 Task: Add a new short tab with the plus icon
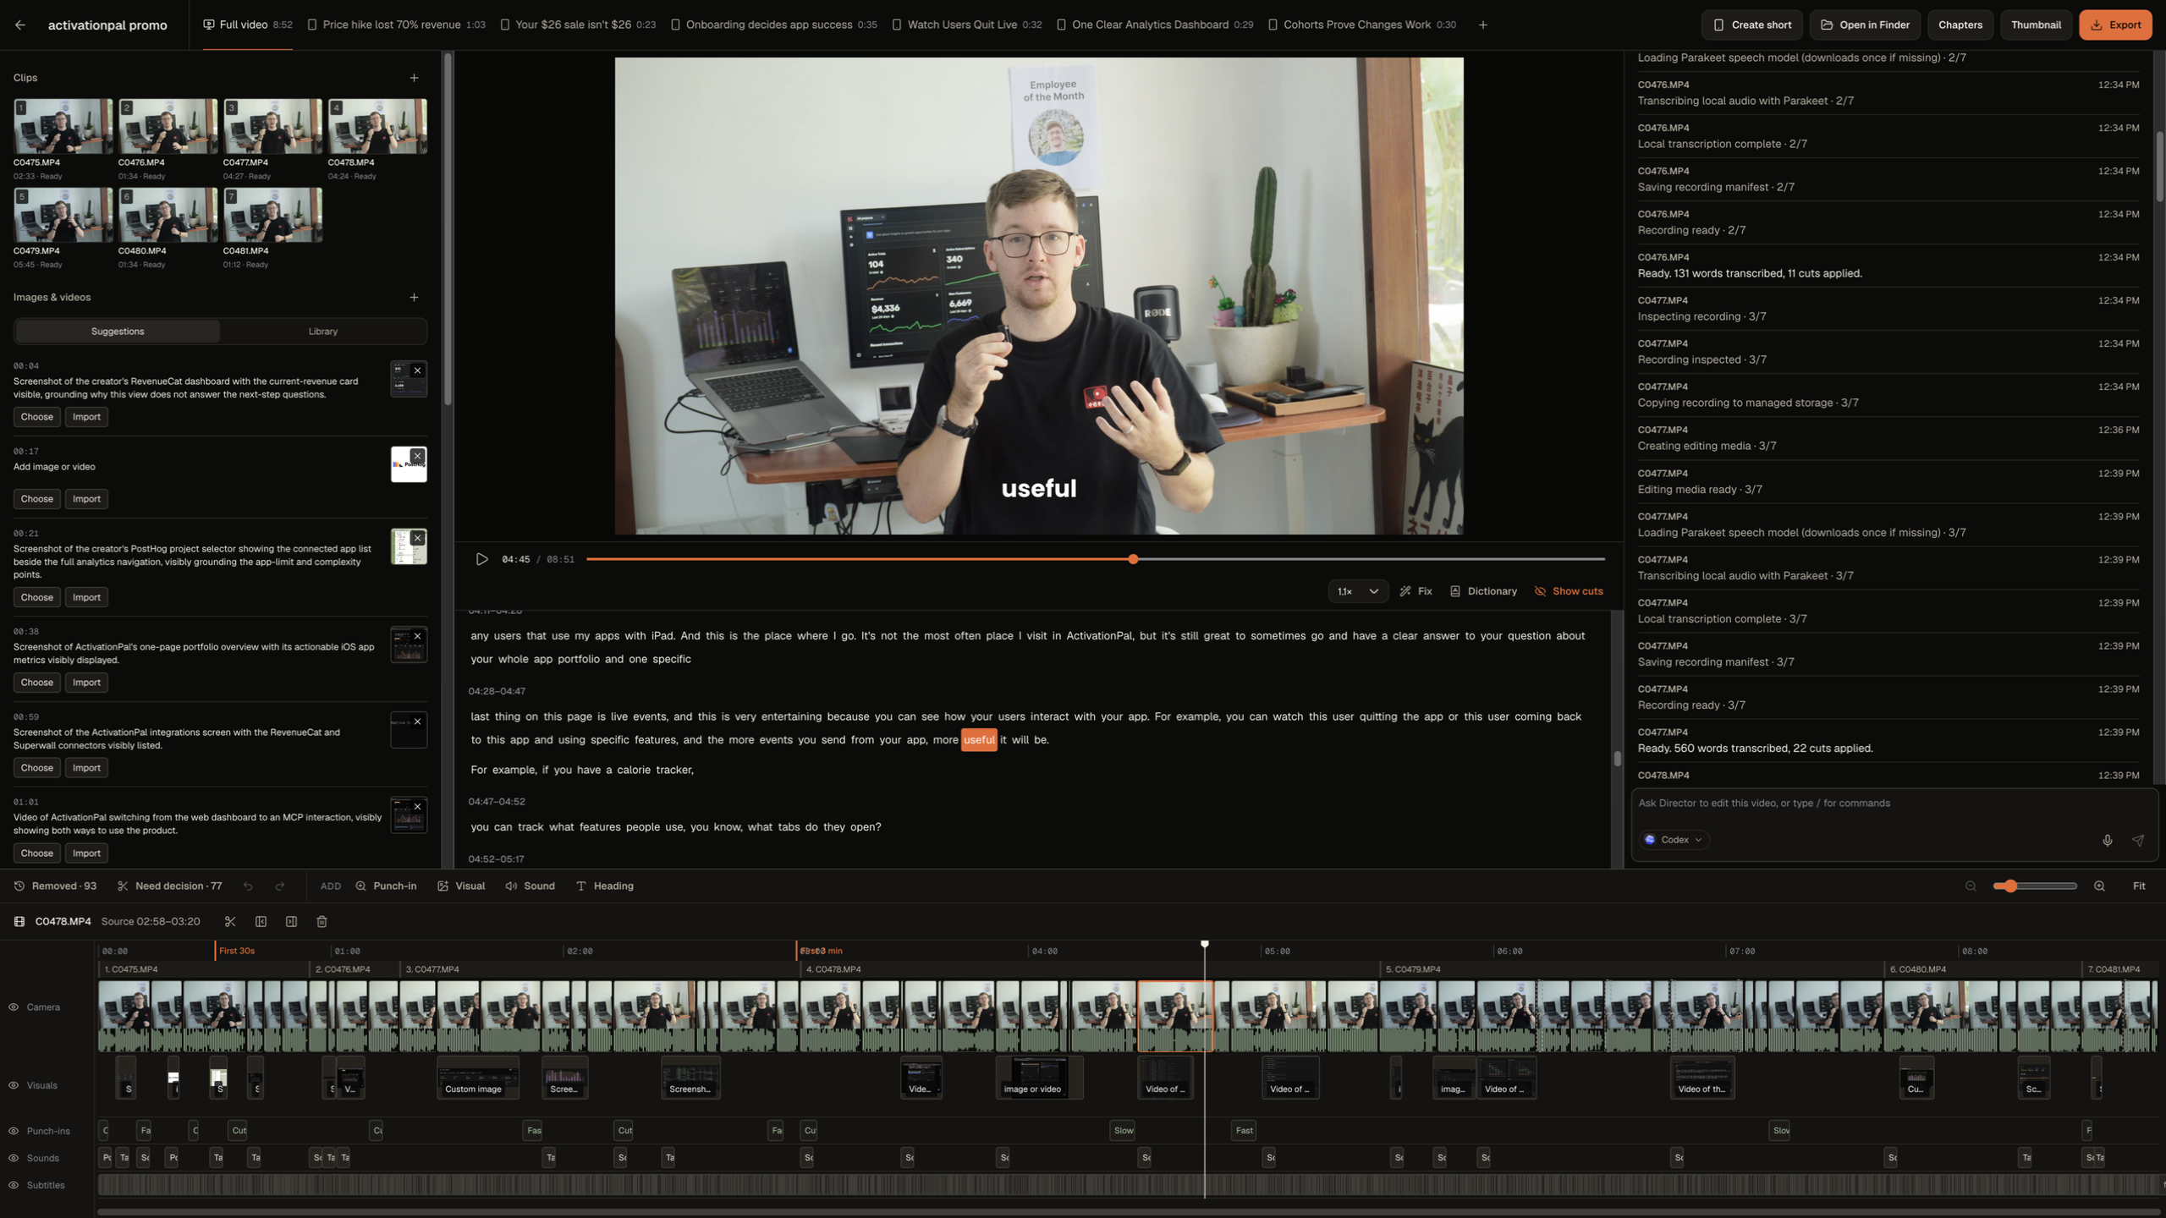[x=1482, y=25]
